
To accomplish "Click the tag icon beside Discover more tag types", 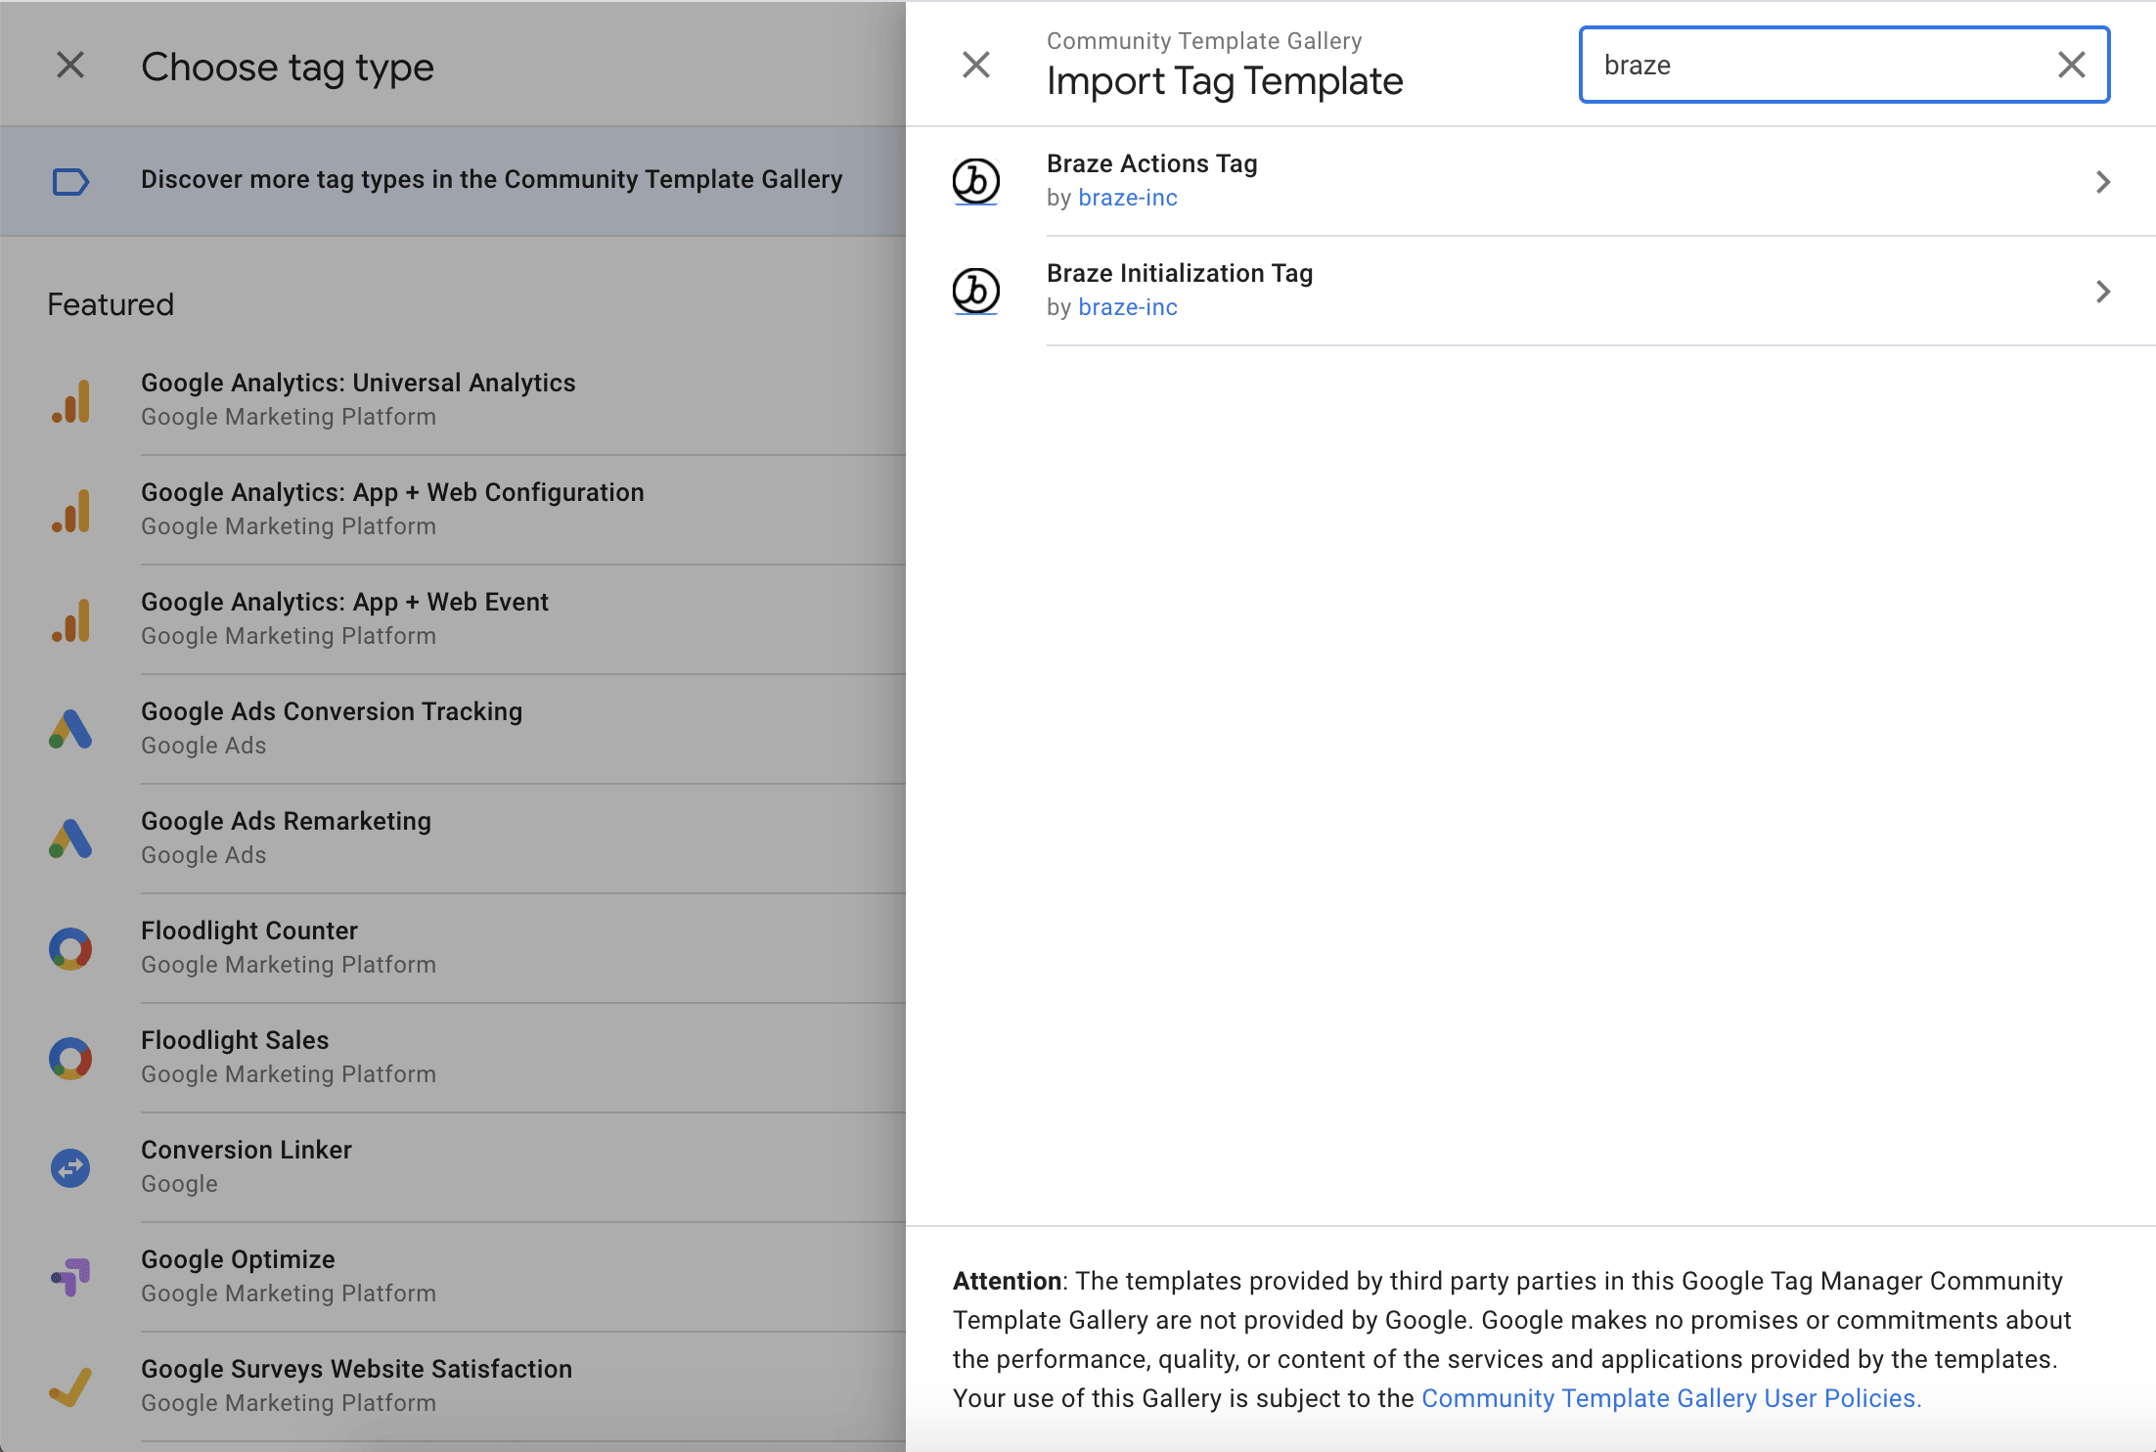I will pyautogui.click(x=70, y=181).
